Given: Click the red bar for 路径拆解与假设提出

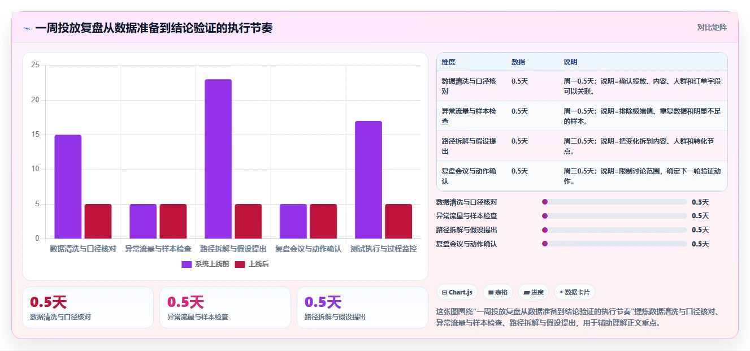Looking at the screenshot, I should tap(248, 221).
